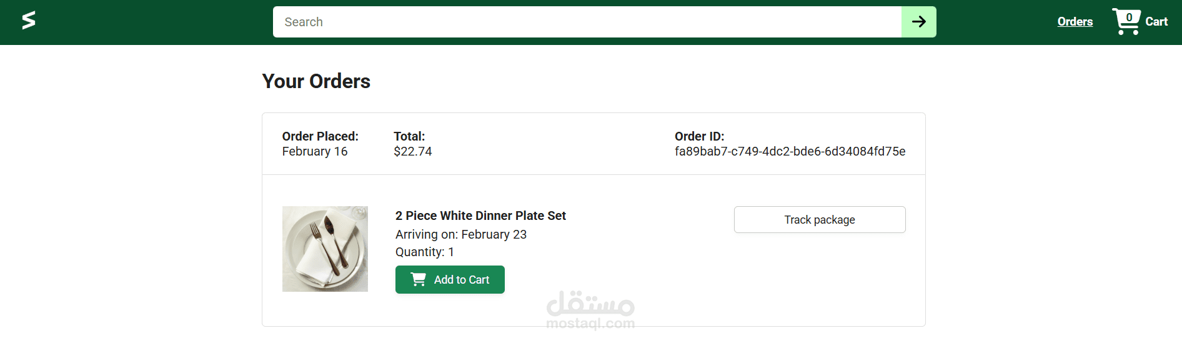The image size is (1182, 338).
Task: Click the Order Placed label
Action: [320, 136]
